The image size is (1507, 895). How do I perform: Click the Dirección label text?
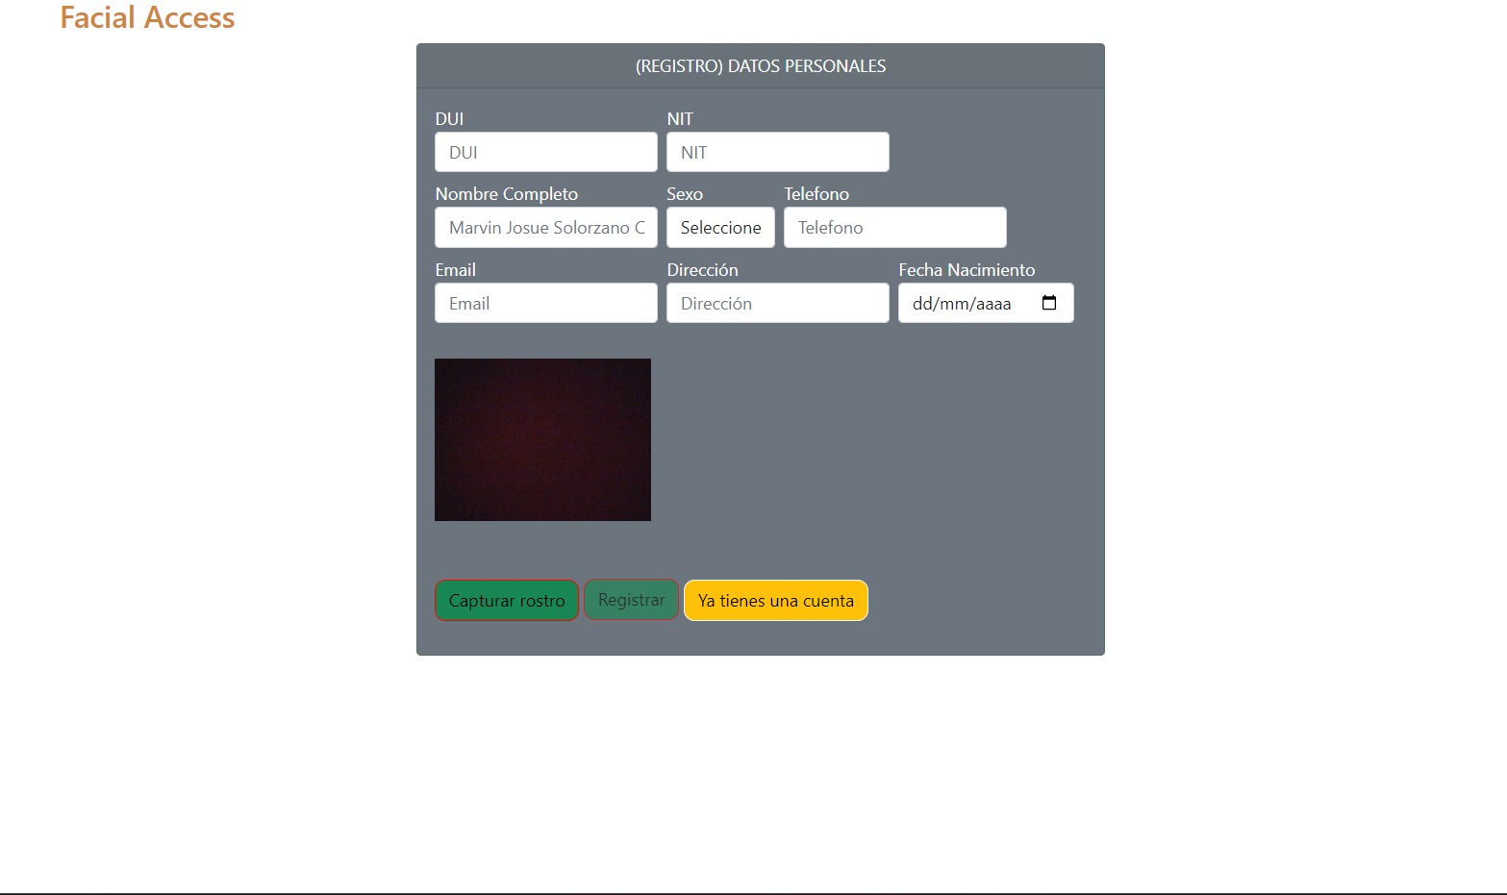pos(702,270)
